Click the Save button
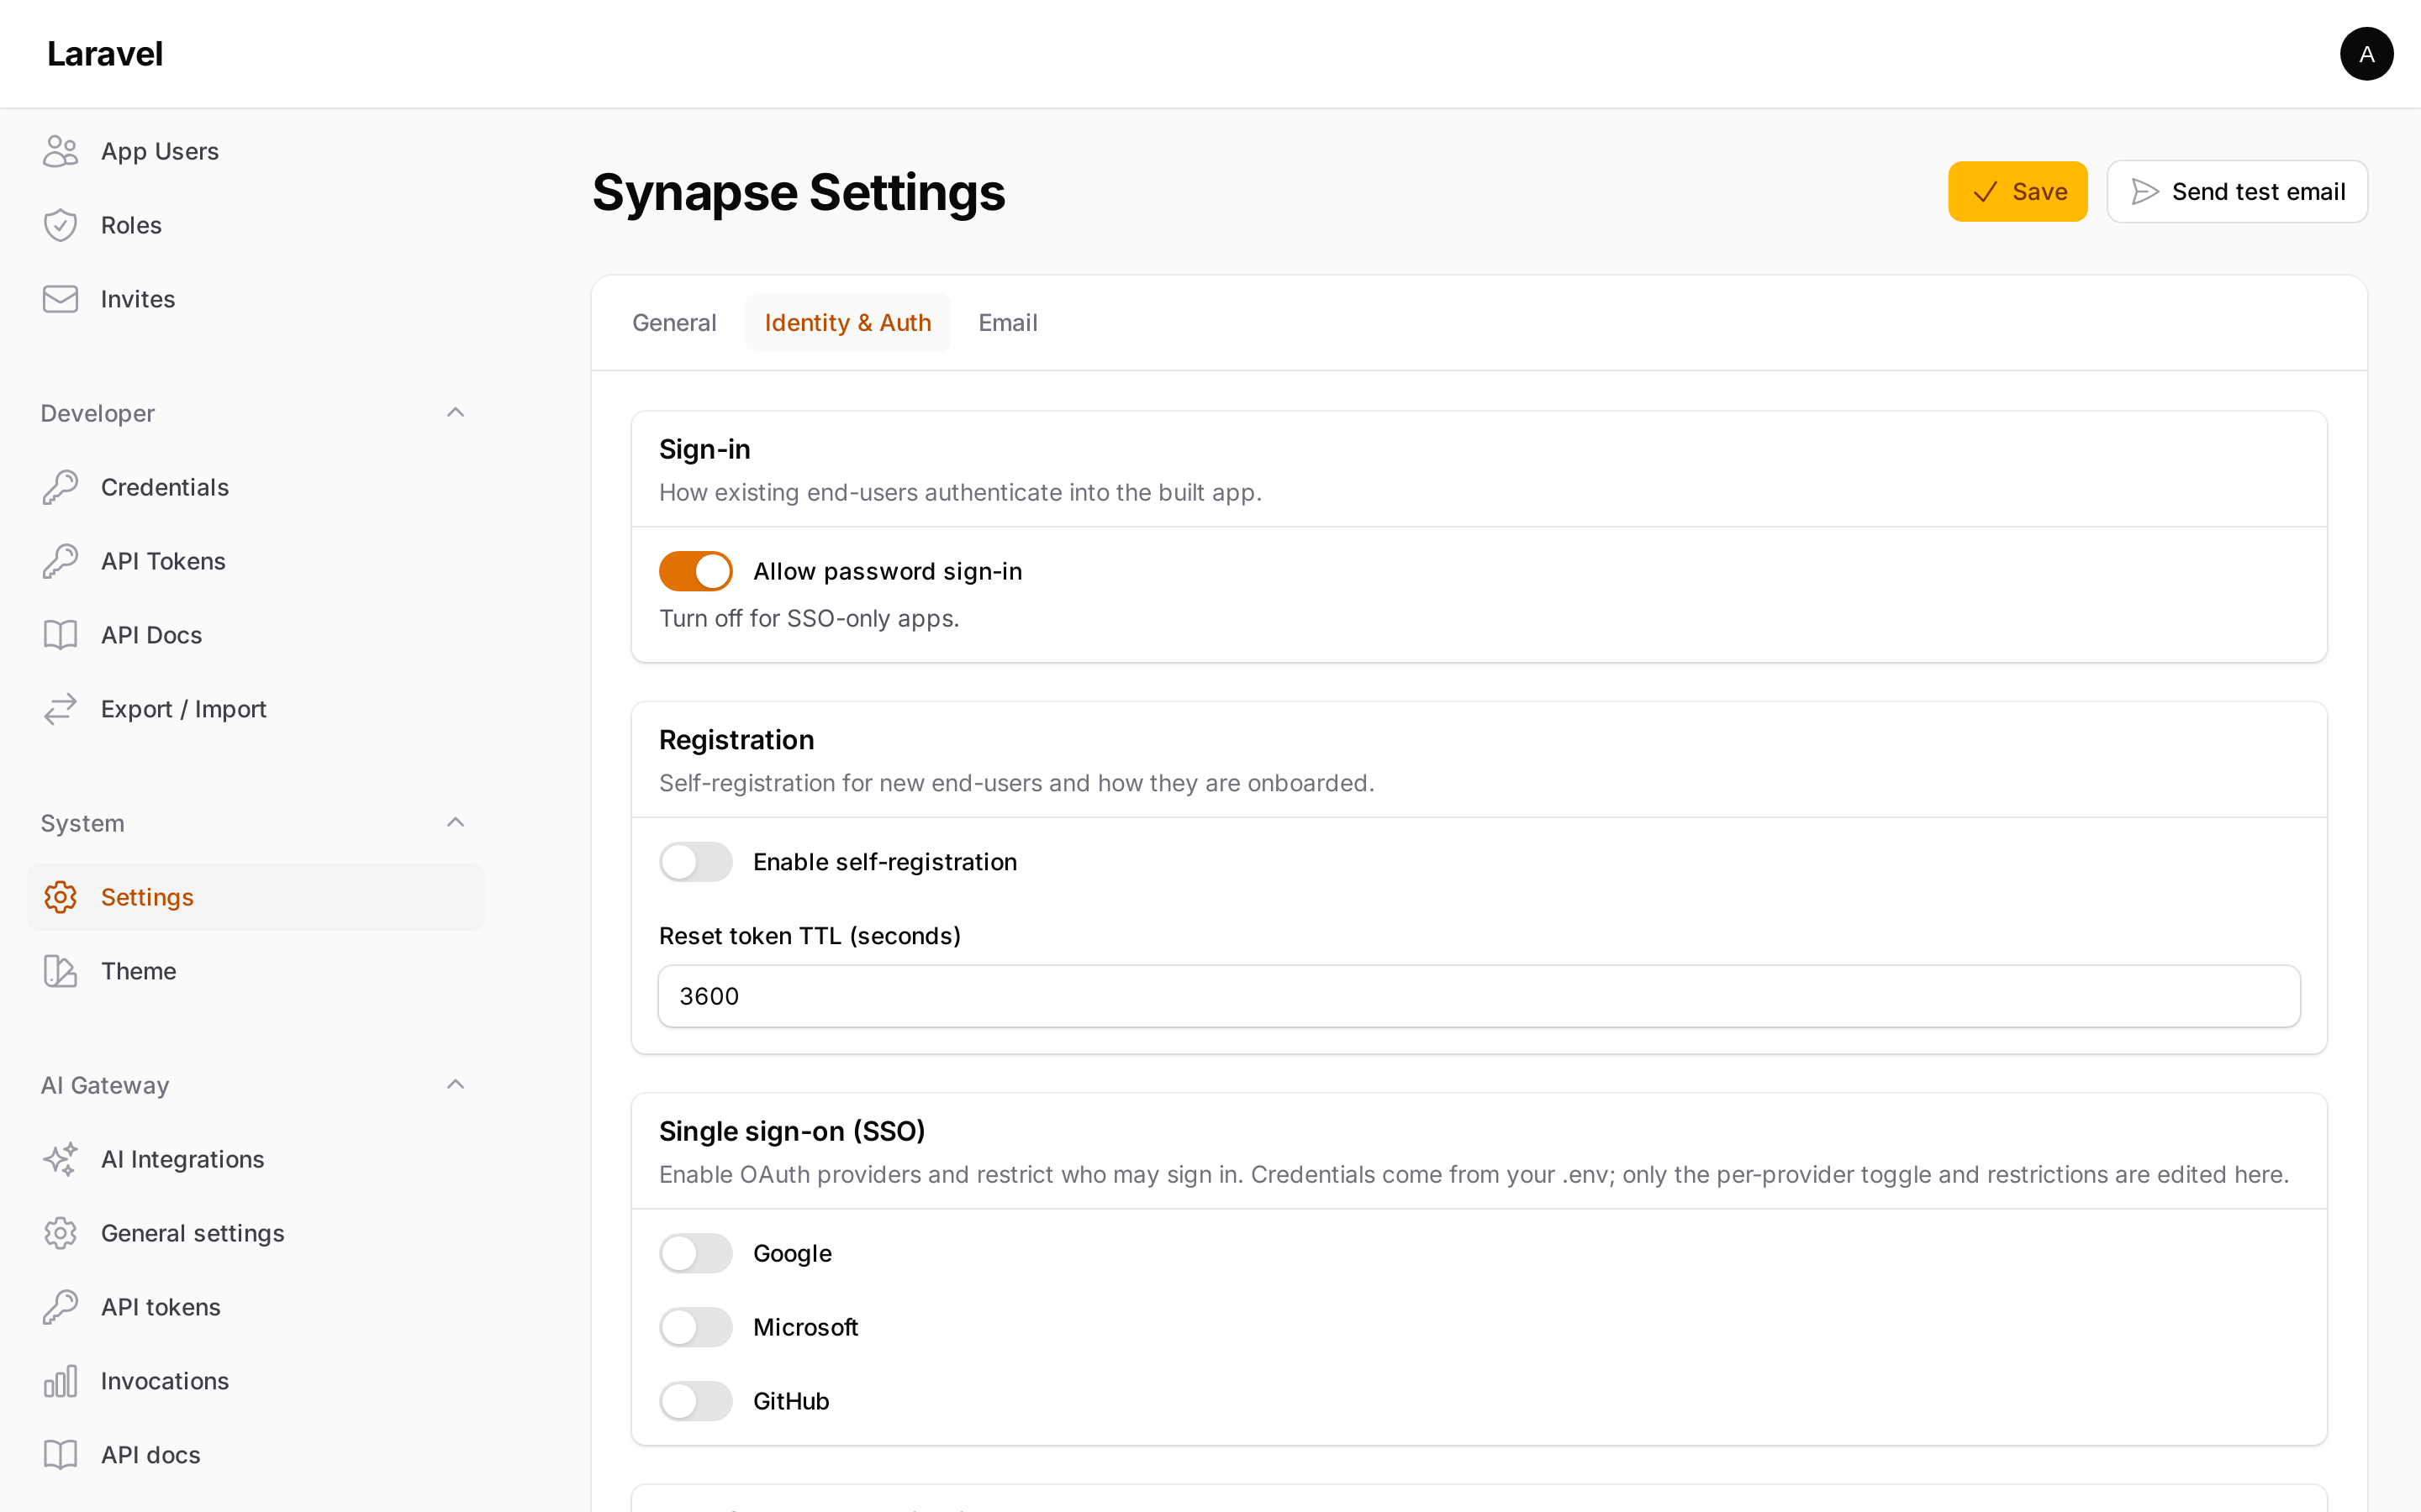The width and height of the screenshot is (2421, 1512). [x=2017, y=191]
